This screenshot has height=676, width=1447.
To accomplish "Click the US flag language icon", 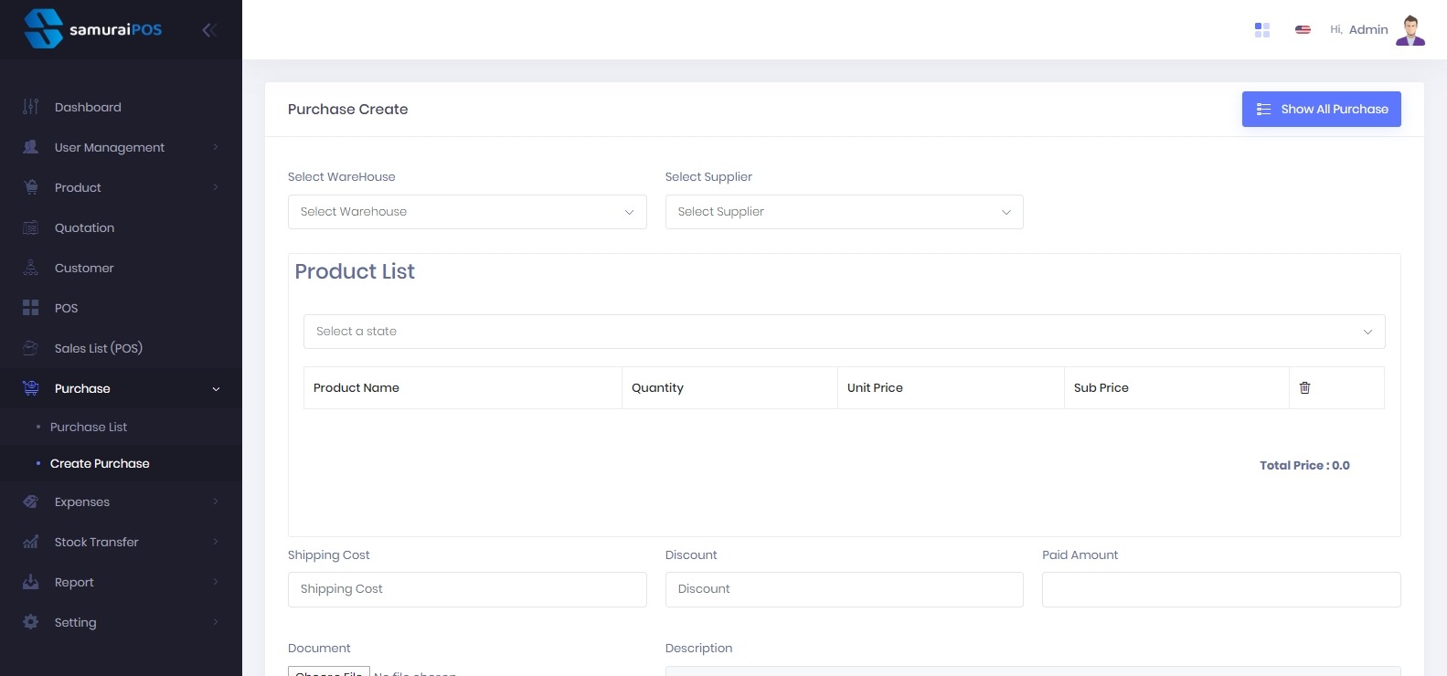I will (1303, 30).
